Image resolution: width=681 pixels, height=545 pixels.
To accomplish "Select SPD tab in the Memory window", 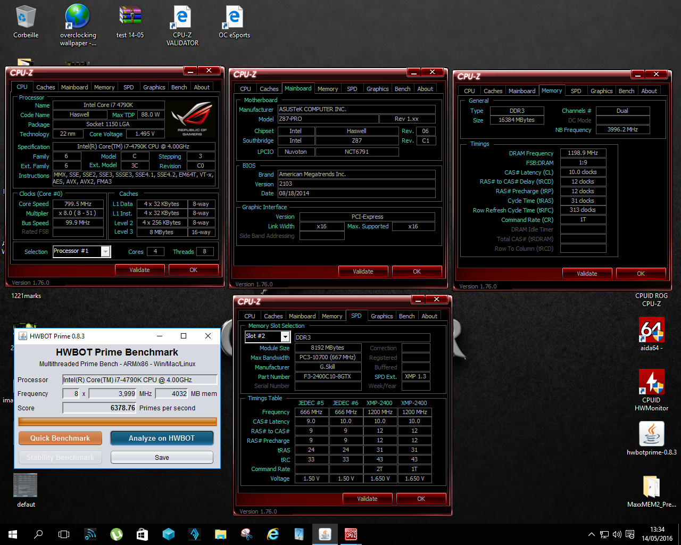I will pos(576,91).
